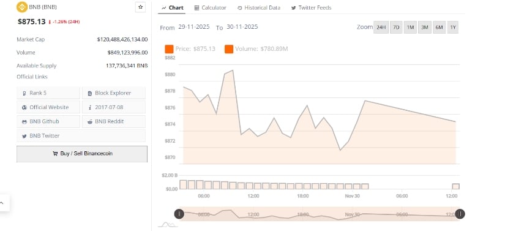Set the To date field 30-11-2025
This screenshot has width=505, height=231.
(242, 27)
